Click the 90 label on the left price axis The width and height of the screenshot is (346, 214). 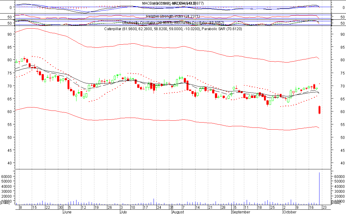coord(10,34)
